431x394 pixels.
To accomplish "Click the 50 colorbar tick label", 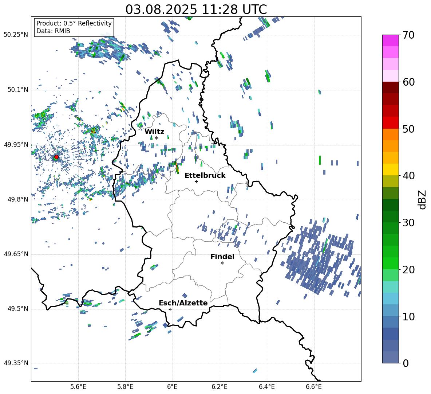I will (x=408, y=129).
